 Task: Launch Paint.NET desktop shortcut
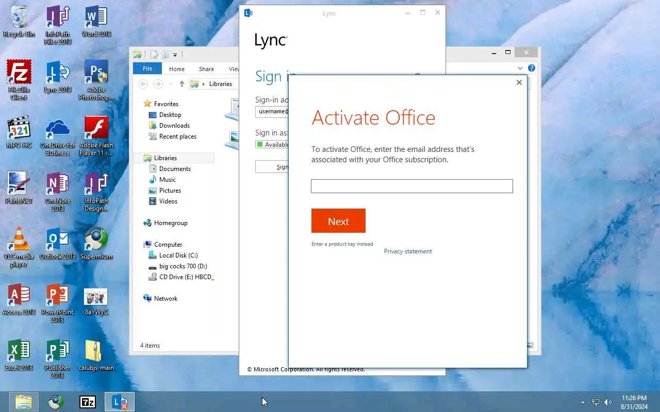tap(19, 187)
